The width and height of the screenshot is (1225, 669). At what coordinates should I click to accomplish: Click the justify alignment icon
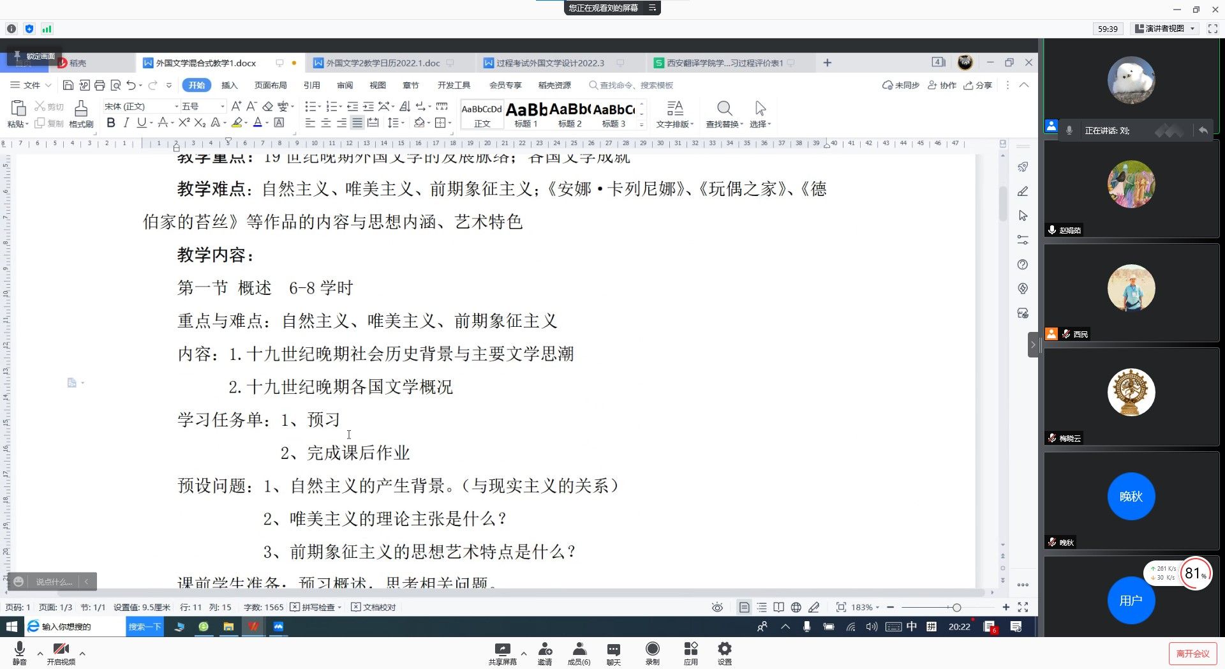(x=357, y=123)
